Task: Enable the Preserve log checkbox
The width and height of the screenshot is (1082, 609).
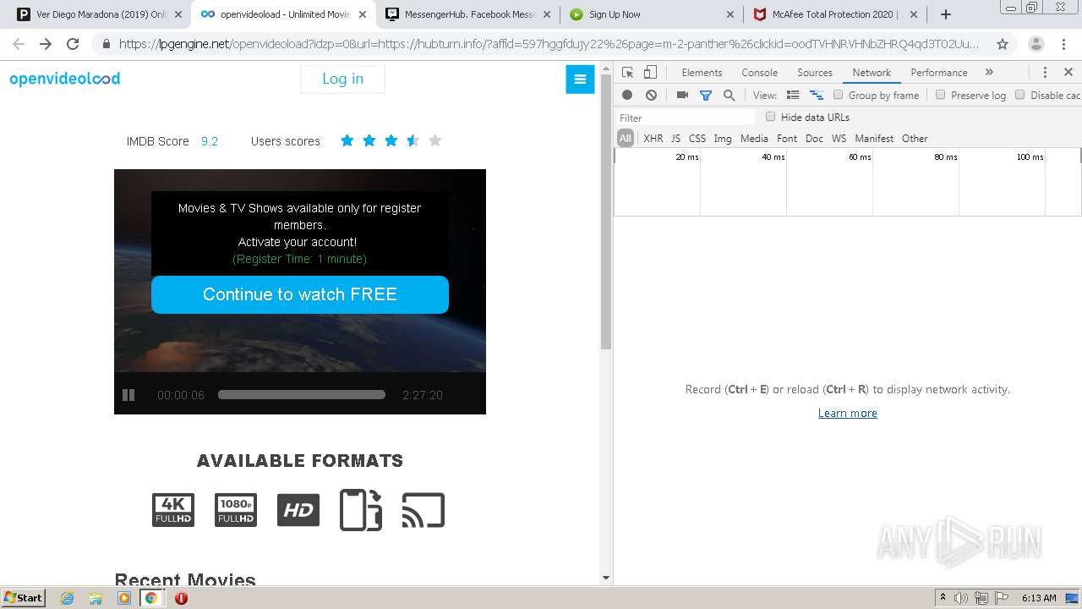Action: [x=940, y=95]
